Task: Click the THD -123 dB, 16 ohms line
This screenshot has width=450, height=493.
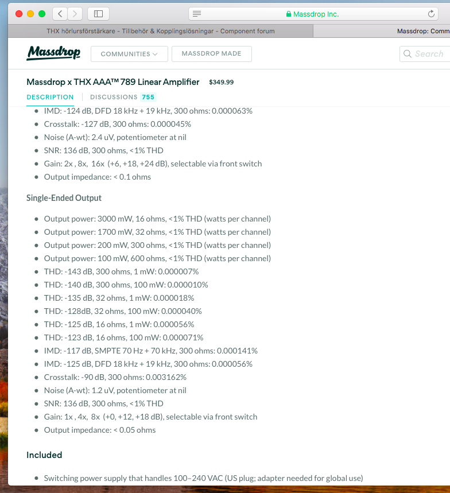Action: (x=123, y=337)
